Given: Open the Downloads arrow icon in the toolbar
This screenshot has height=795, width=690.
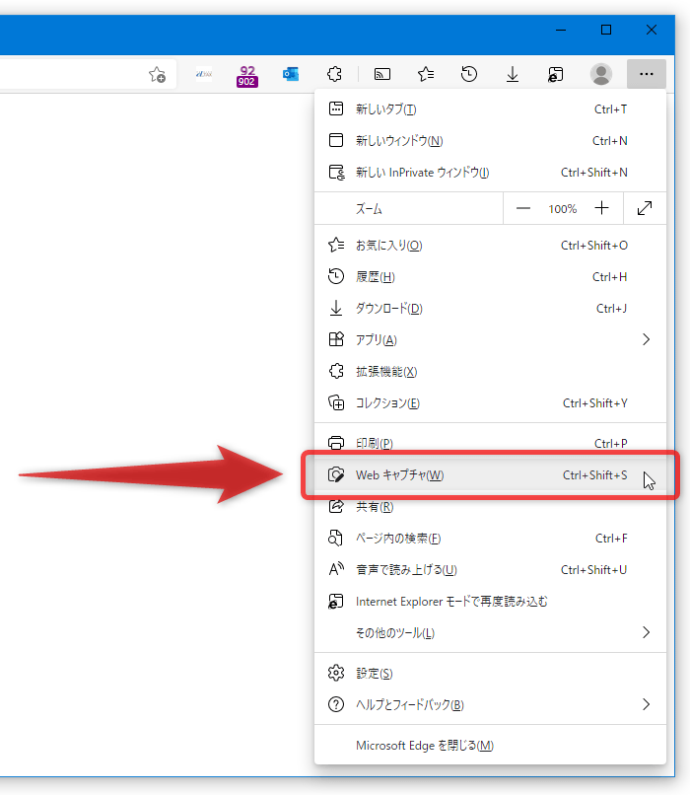Looking at the screenshot, I should tap(513, 74).
